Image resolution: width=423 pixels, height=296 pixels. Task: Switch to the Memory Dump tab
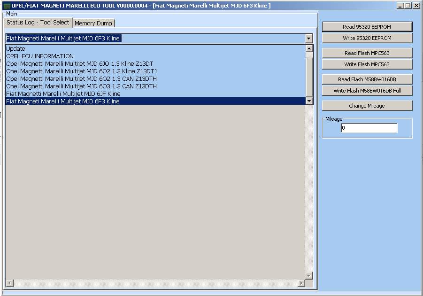coord(93,23)
